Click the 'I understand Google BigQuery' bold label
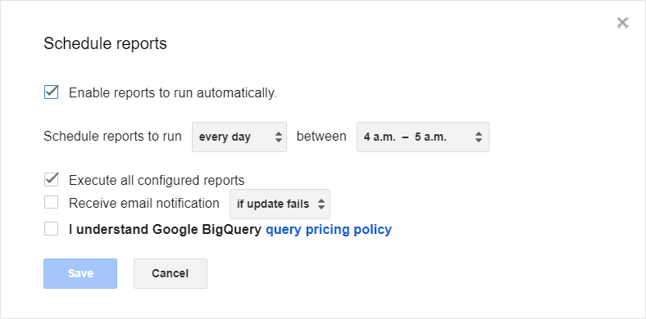Viewport: 646px width, 319px height. 165,229
